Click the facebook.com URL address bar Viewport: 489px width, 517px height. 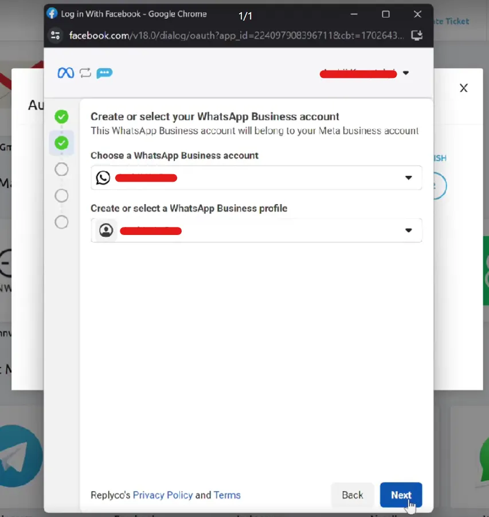(236, 36)
